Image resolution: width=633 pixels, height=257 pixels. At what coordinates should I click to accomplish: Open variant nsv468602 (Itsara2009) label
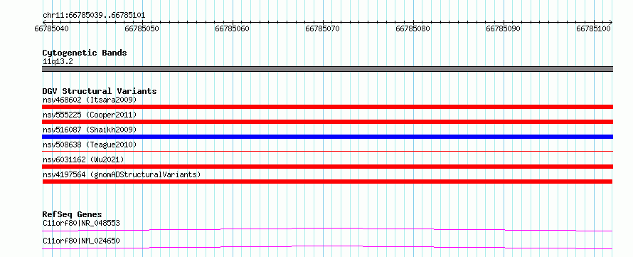point(90,100)
